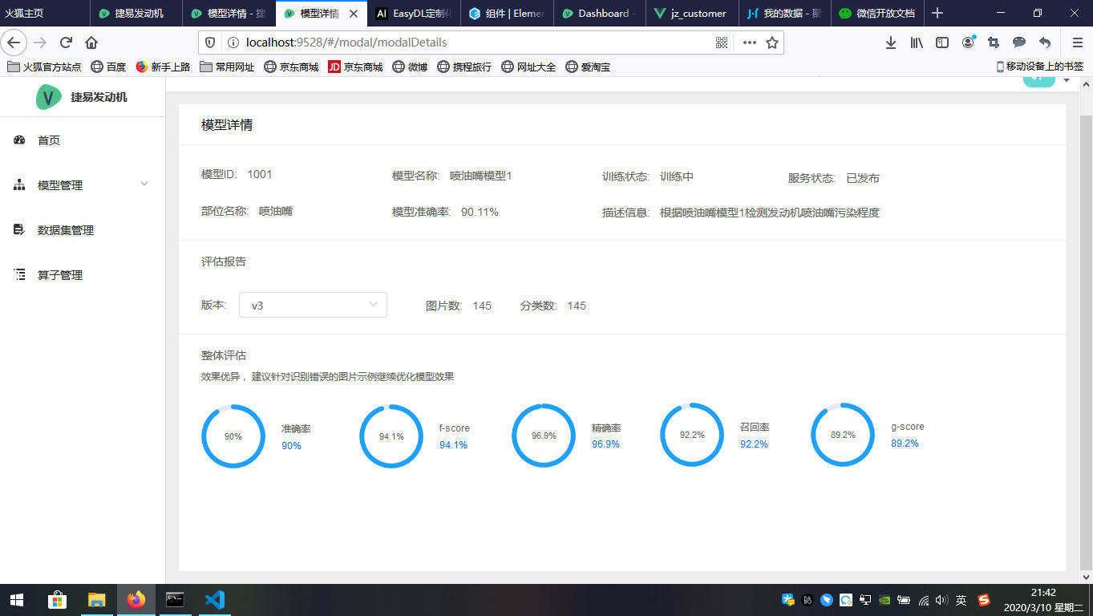This screenshot has width=1093, height=616.
Task: Open 算子管理 in the sidebar
Action: click(x=83, y=275)
